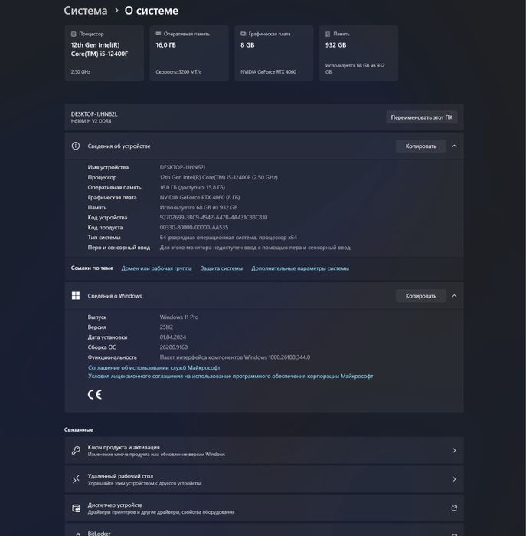
Task: Open Защита системы link
Action: pos(221,268)
